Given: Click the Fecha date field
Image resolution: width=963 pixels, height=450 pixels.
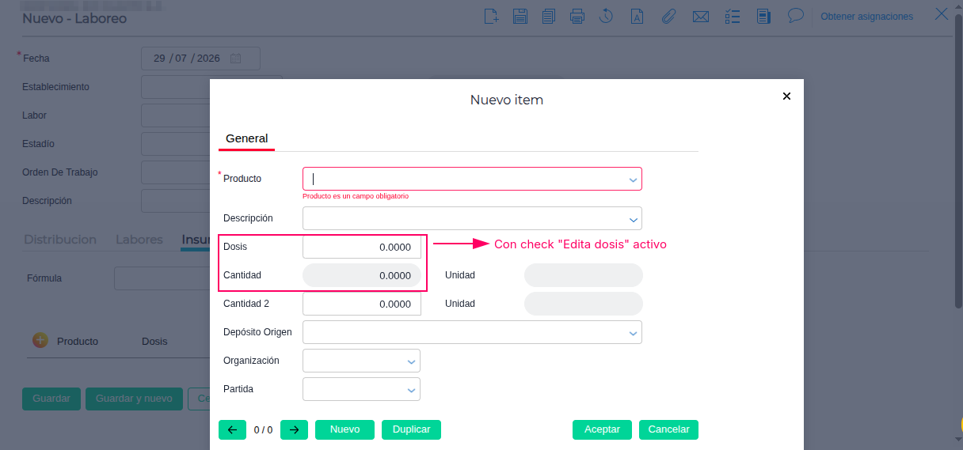Looking at the screenshot, I should [200, 59].
